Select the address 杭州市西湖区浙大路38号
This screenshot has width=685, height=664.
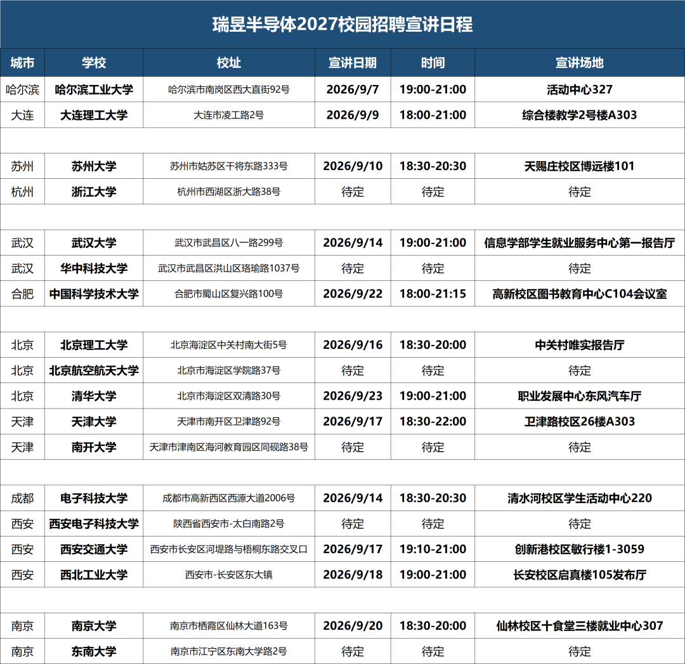[229, 192]
